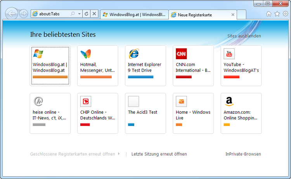Click the Back navigation arrow button
This screenshot has width=291, height=179.
pyautogui.click(x=12, y=14)
